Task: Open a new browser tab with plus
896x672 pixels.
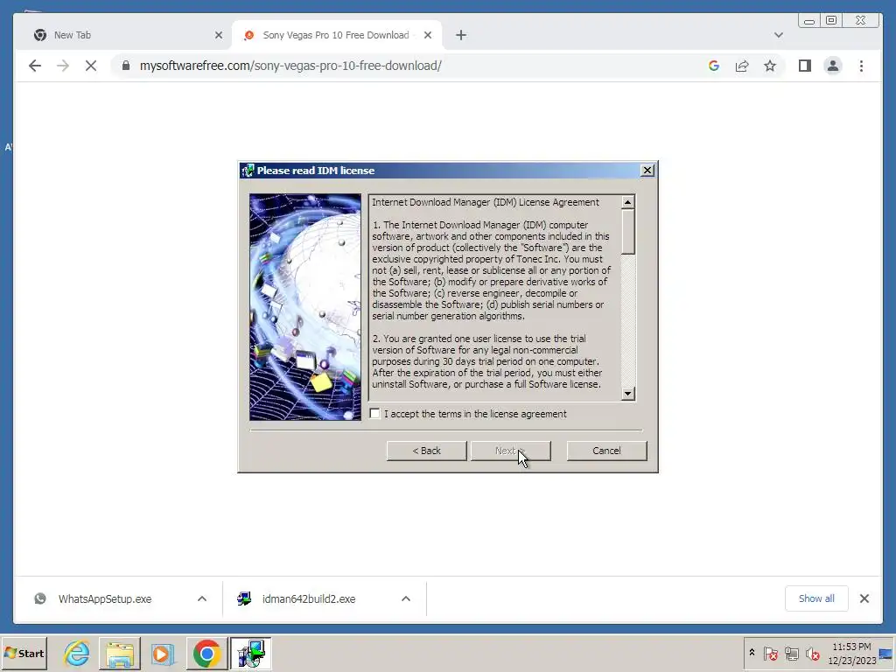Action: pos(460,35)
